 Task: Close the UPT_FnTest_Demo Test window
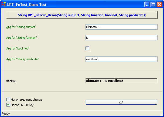[159, 4]
